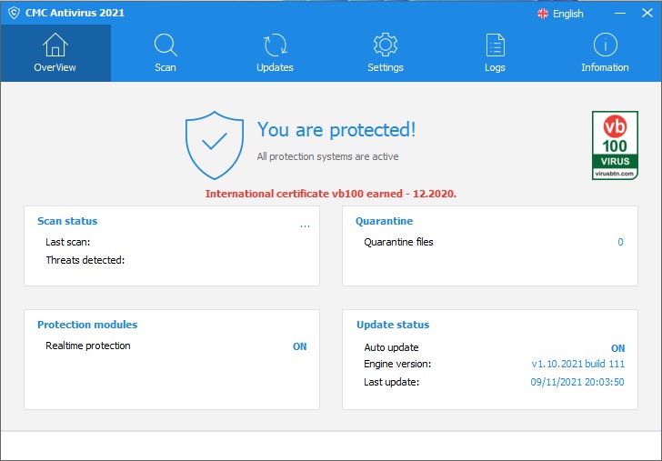662x461 pixels.
Task: Click the CMC shield logo in title bar
Action: [x=14, y=13]
